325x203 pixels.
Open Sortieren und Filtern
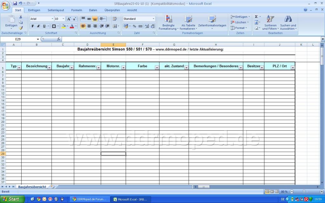point(270,23)
